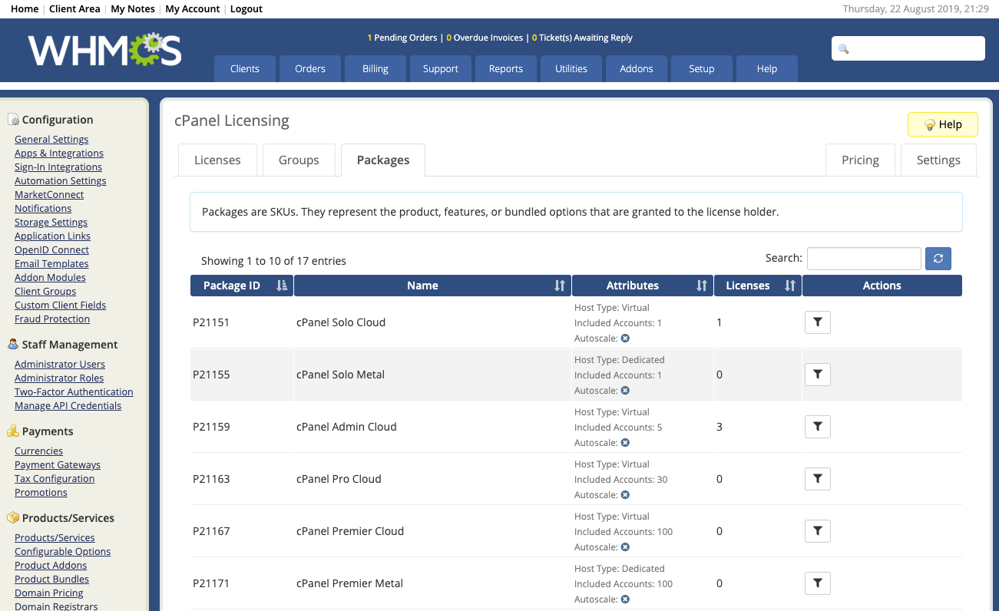
Task: Open the Help menu in navigation bar
Action: 767,68
